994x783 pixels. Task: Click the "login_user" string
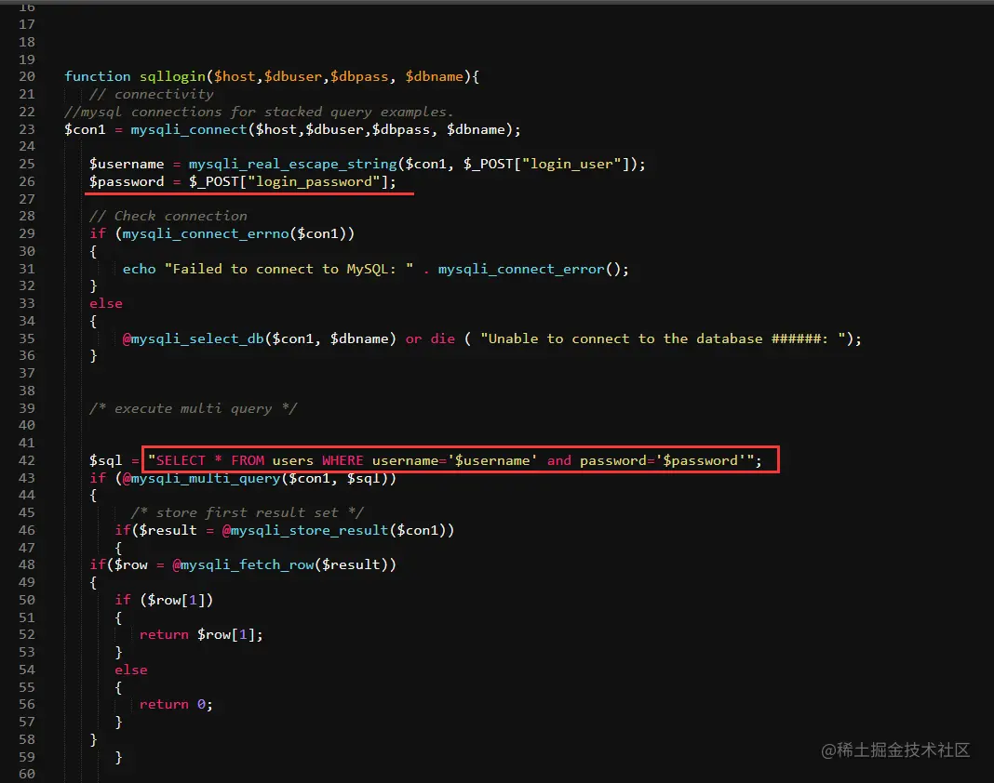tap(571, 164)
